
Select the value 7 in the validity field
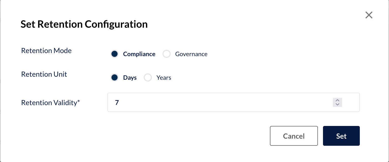point(117,102)
